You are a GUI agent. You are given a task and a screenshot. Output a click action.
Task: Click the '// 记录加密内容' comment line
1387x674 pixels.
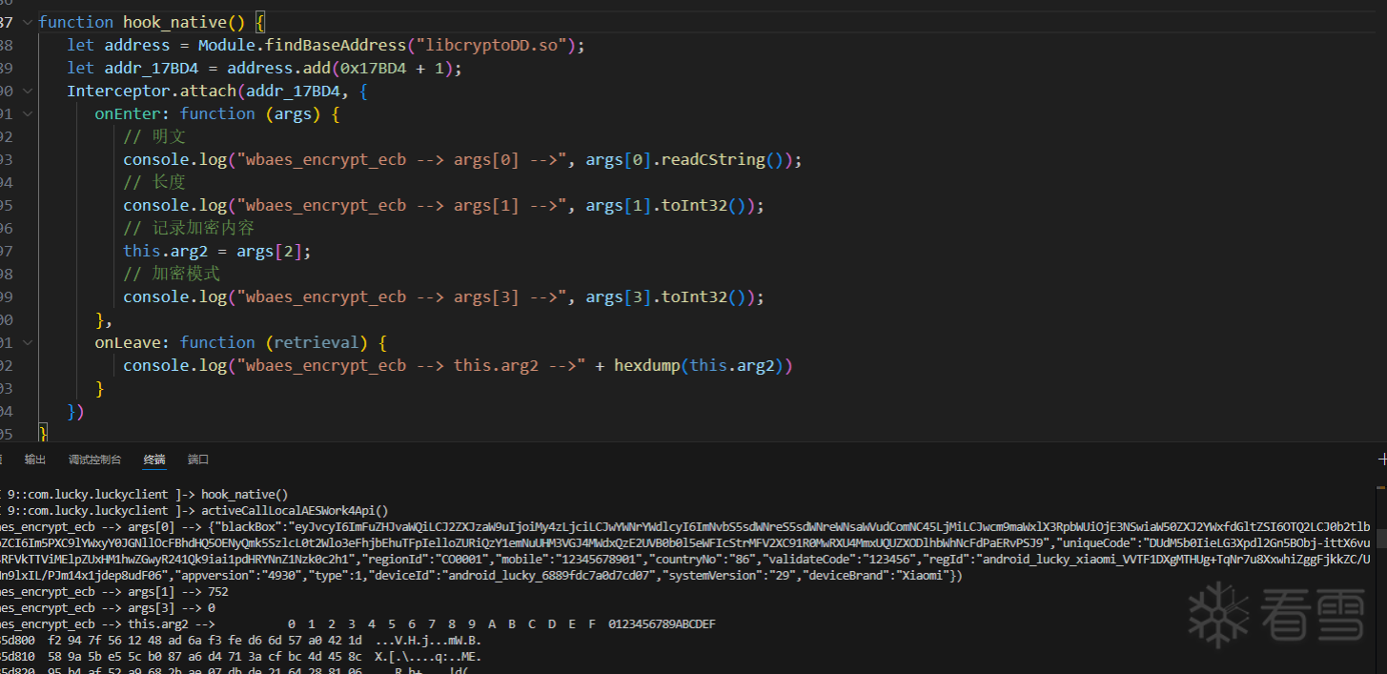click(189, 228)
